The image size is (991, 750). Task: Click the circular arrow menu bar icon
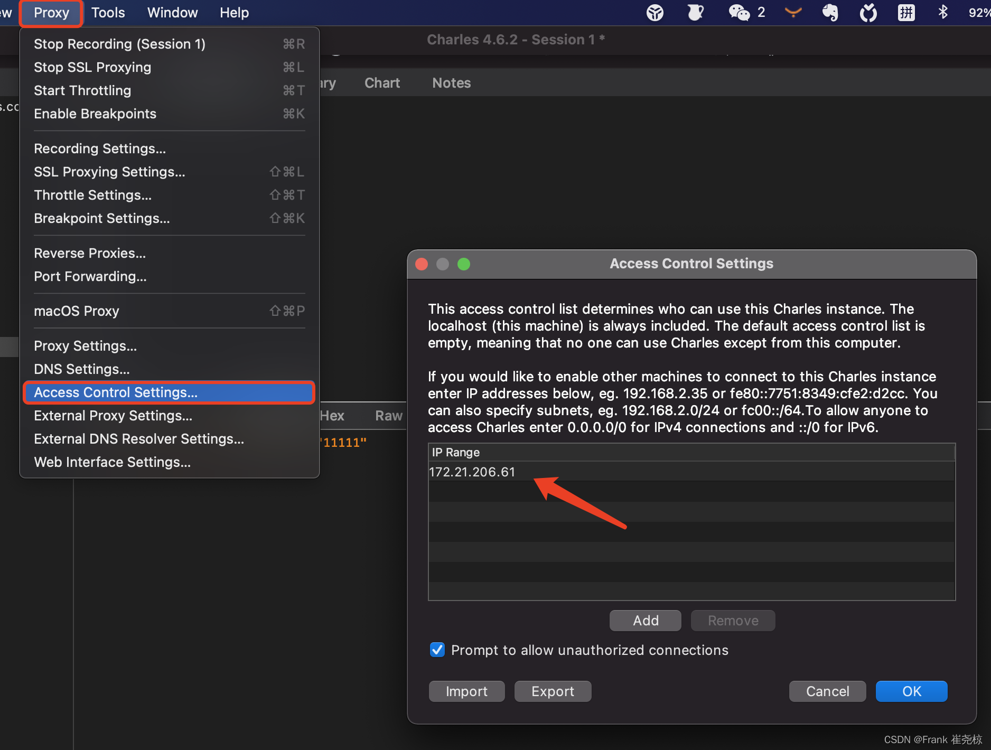click(x=868, y=12)
